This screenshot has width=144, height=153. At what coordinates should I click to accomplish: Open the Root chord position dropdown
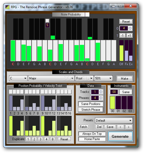point(84,78)
